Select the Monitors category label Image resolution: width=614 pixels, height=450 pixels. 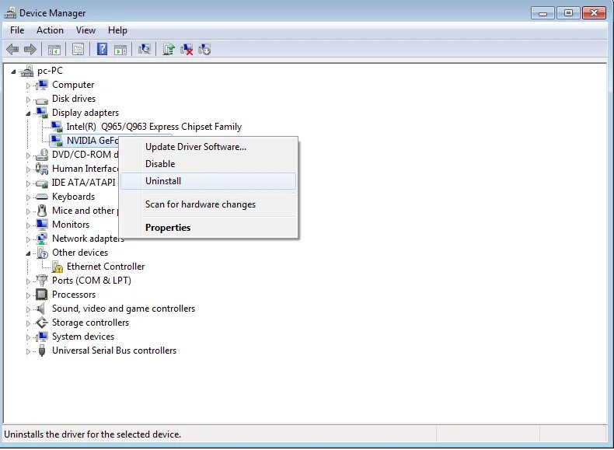tap(71, 225)
